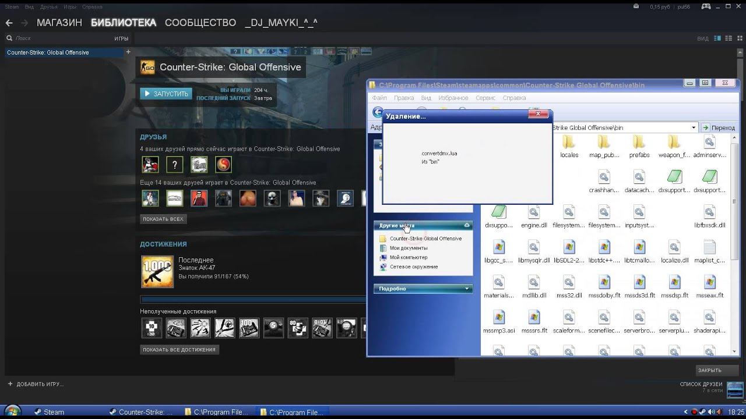
Task: Switch Steam library to list view icon
Action: coord(729,38)
